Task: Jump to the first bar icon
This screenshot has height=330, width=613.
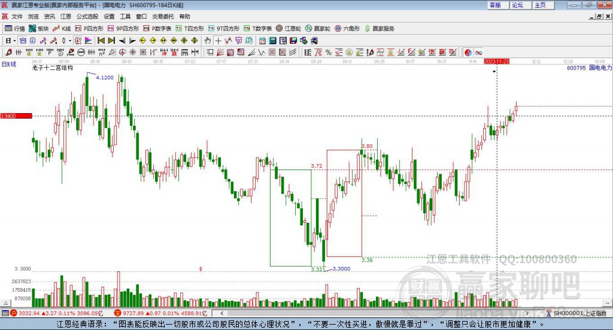Action: pos(101,41)
